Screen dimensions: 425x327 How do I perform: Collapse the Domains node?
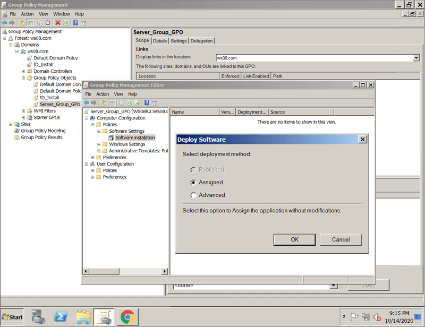11,45
